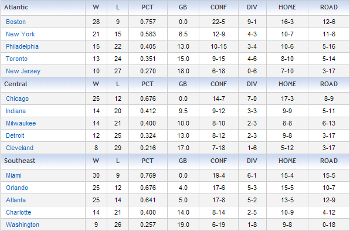The height and width of the screenshot is (231, 350).
Task: Click the Washington team link
Action: point(22,225)
